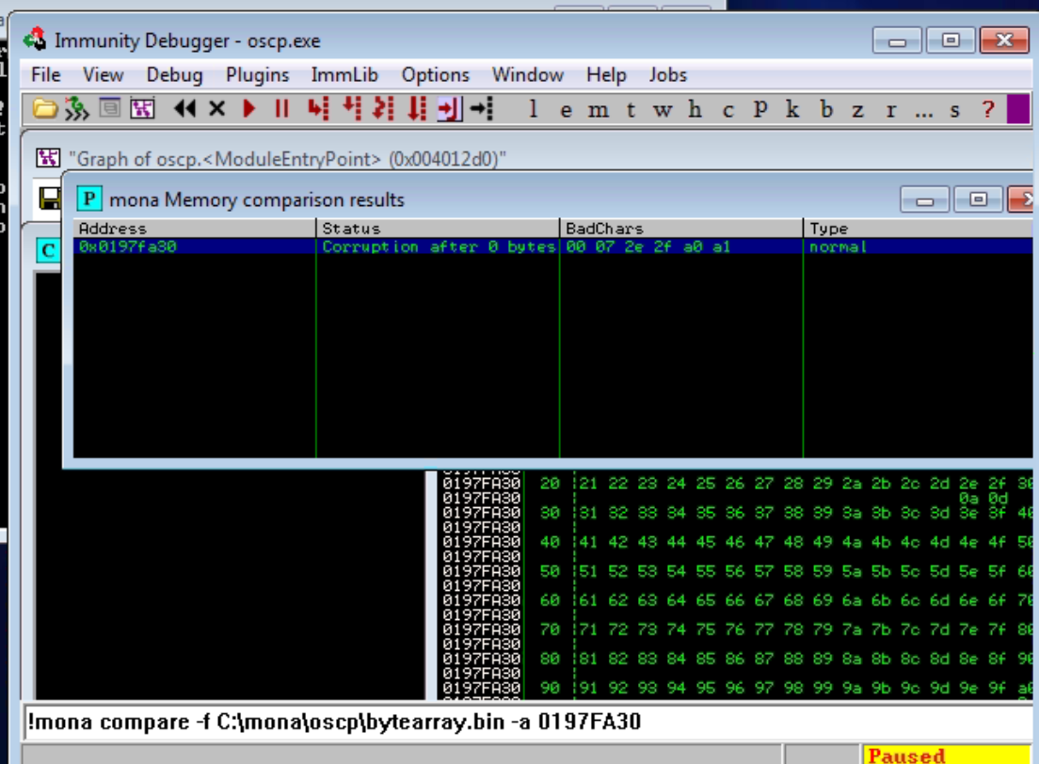1039x764 pixels.
Task: Select the log row starting with 80
Action: click(736, 659)
